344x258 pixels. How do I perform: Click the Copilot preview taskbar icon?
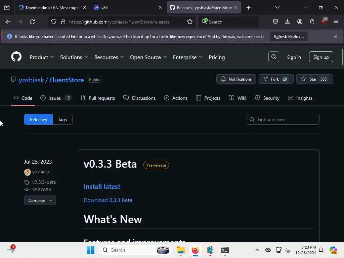point(333,250)
